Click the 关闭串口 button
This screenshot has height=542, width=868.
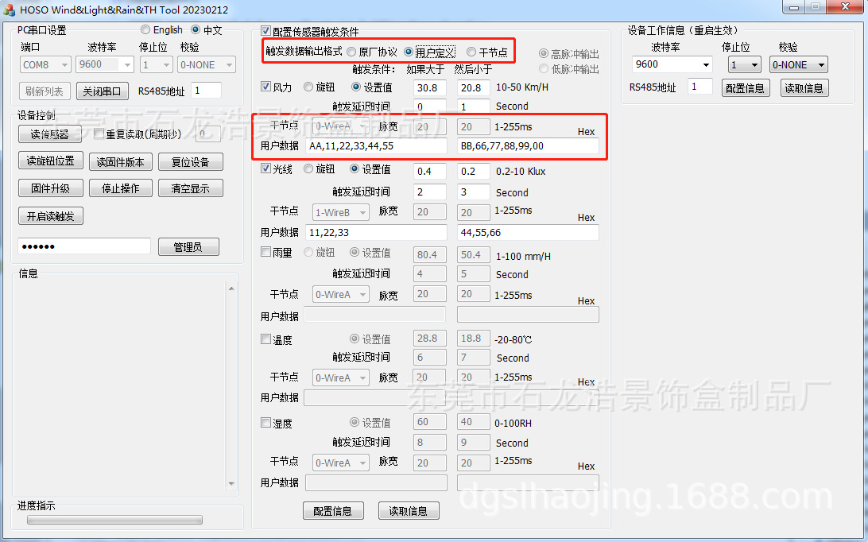pos(102,91)
